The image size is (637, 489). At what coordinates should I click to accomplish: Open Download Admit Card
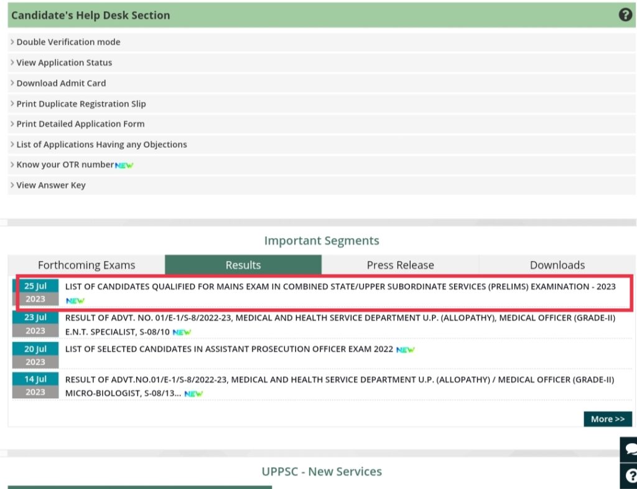point(61,83)
